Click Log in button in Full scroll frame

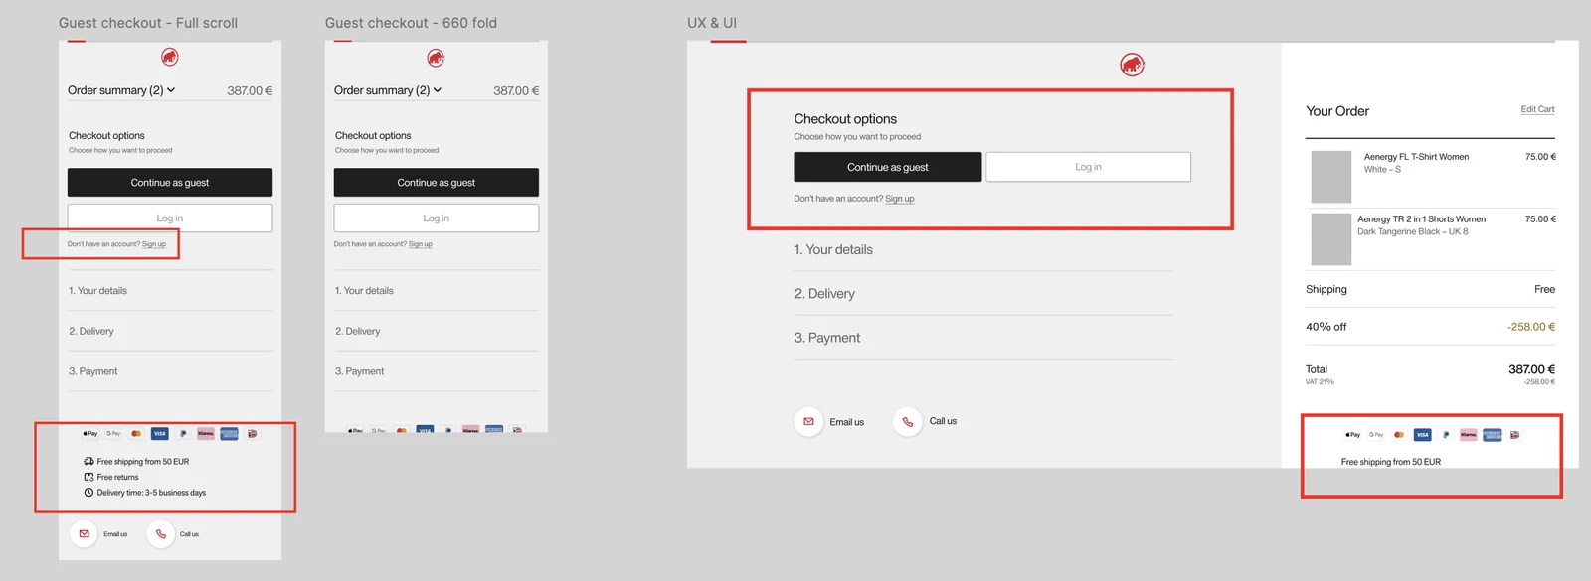(170, 218)
